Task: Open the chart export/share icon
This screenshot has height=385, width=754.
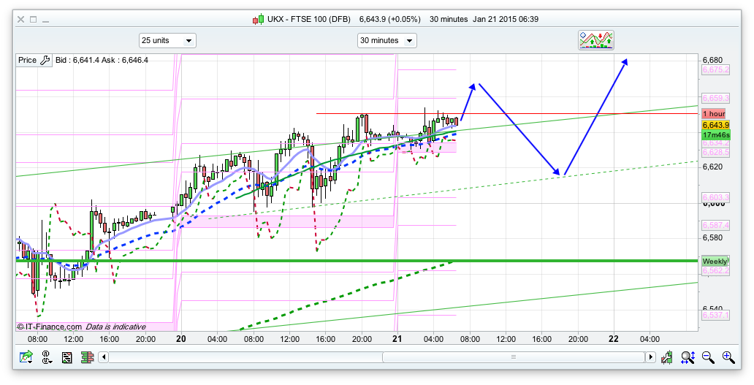Action: click(x=26, y=357)
